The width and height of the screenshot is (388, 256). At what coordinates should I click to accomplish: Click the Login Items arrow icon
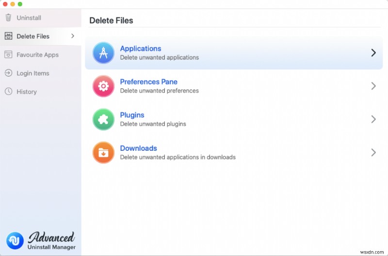[x=8, y=73]
